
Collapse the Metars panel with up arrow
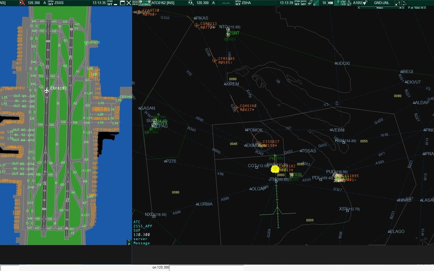[400, 8]
